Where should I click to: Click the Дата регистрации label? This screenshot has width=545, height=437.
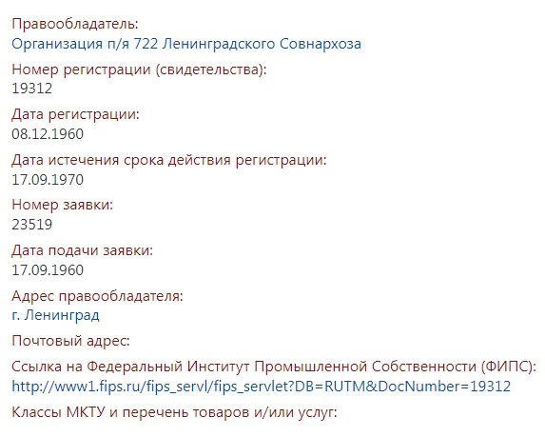tap(75, 115)
